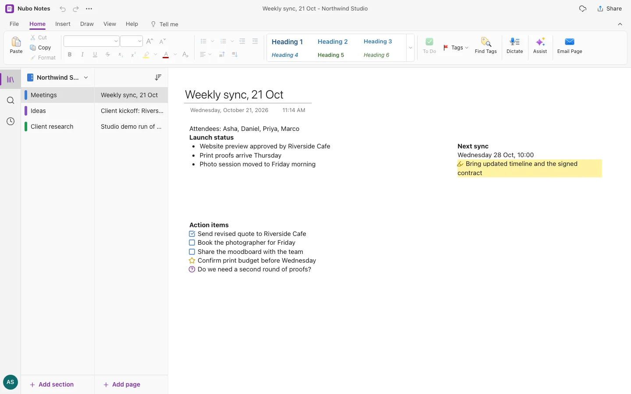Open the View tab
The image size is (631, 394).
pyautogui.click(x=110, y=24)
